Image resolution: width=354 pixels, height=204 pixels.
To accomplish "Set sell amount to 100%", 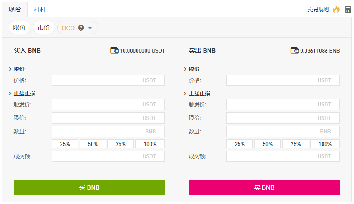I will pos(325,144).
